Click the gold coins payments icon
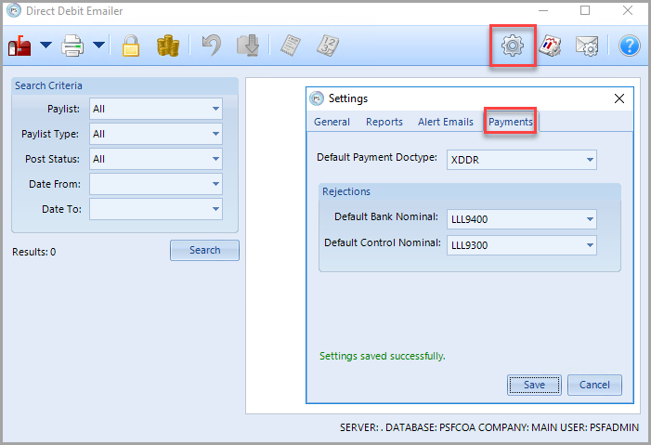Image resolution: width=651 pixels, height=445 pixels. pos(168,46)
